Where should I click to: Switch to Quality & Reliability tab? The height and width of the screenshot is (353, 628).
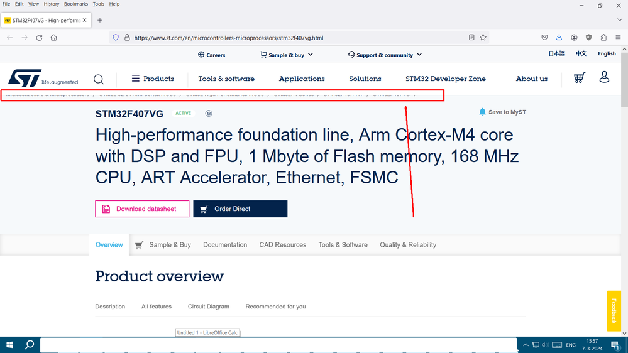tap(408, 244)
